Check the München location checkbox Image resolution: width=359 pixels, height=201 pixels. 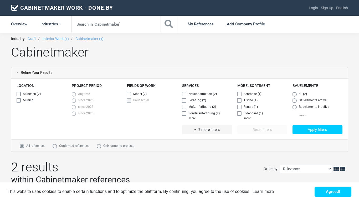(19, 94)
